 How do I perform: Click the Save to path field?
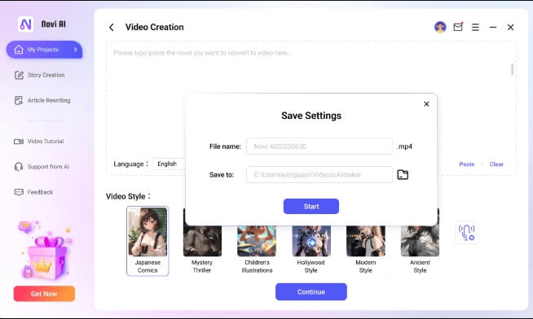(x=319, y=174)
